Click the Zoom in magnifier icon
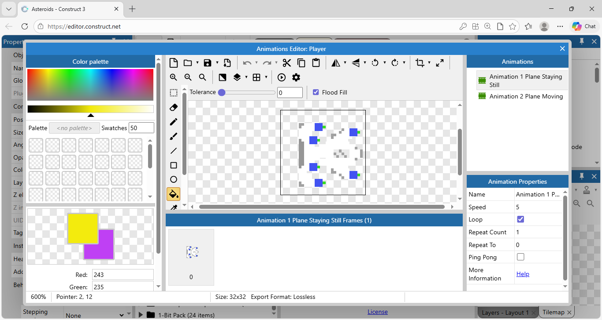This screenshot has height=320, width=602. click(x=174, y=77)
